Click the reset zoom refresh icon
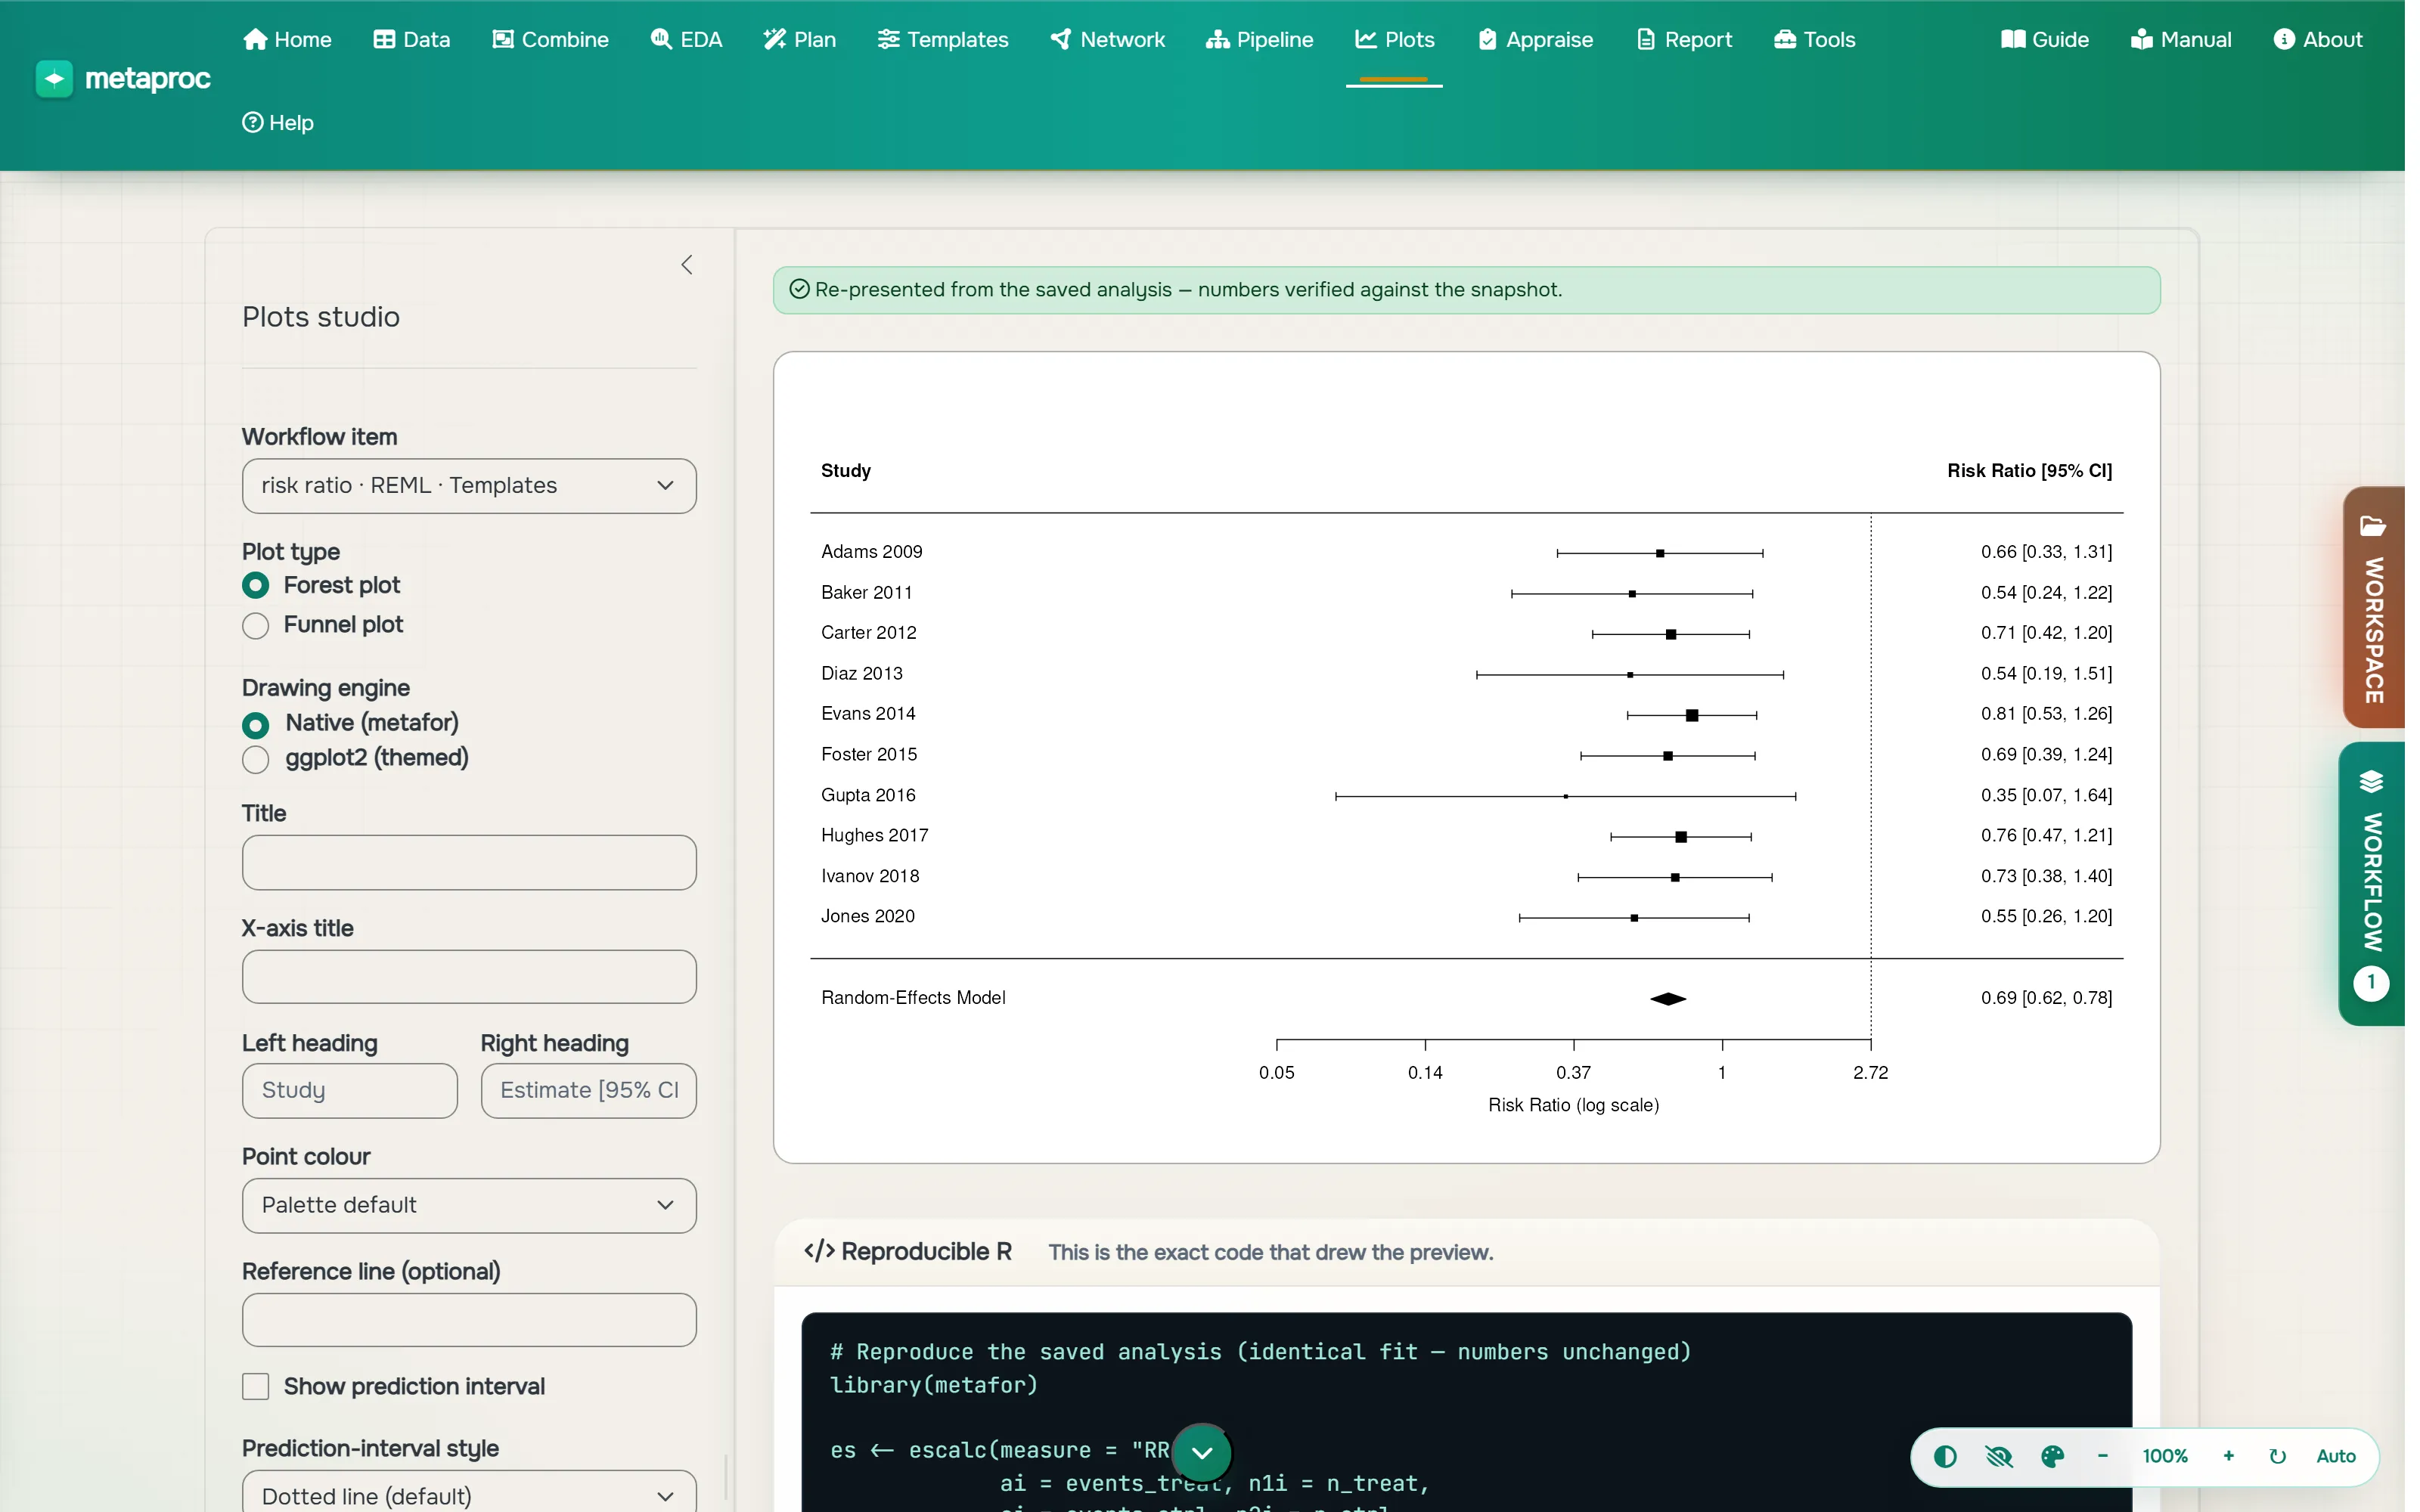The height and width of the screenshot is (1512, 2420). tap(2278, 1456)
